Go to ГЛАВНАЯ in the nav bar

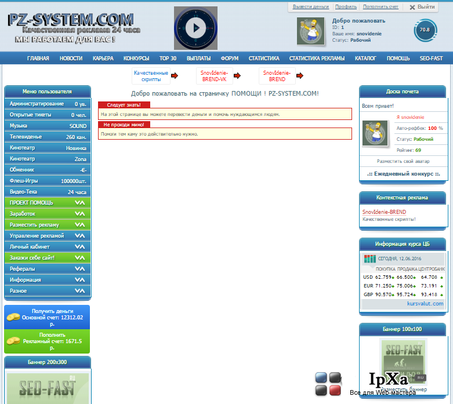[x=38, y=59]
